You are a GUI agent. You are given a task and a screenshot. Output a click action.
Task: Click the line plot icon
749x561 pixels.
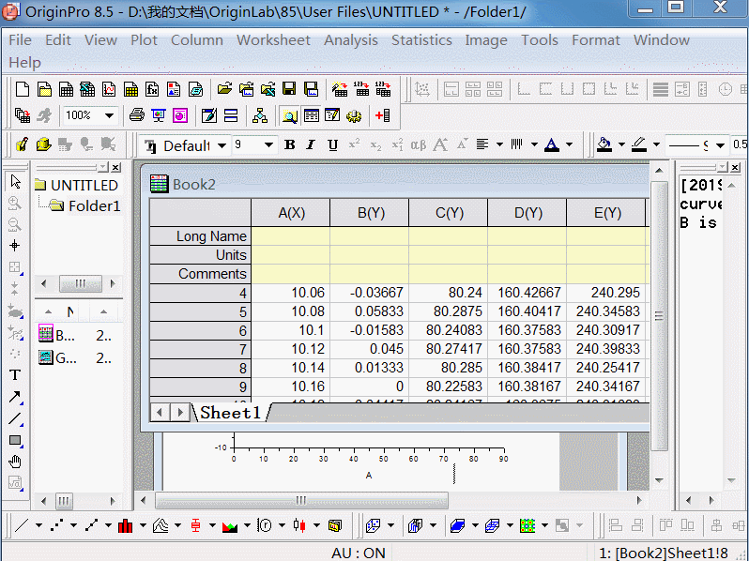22,525
